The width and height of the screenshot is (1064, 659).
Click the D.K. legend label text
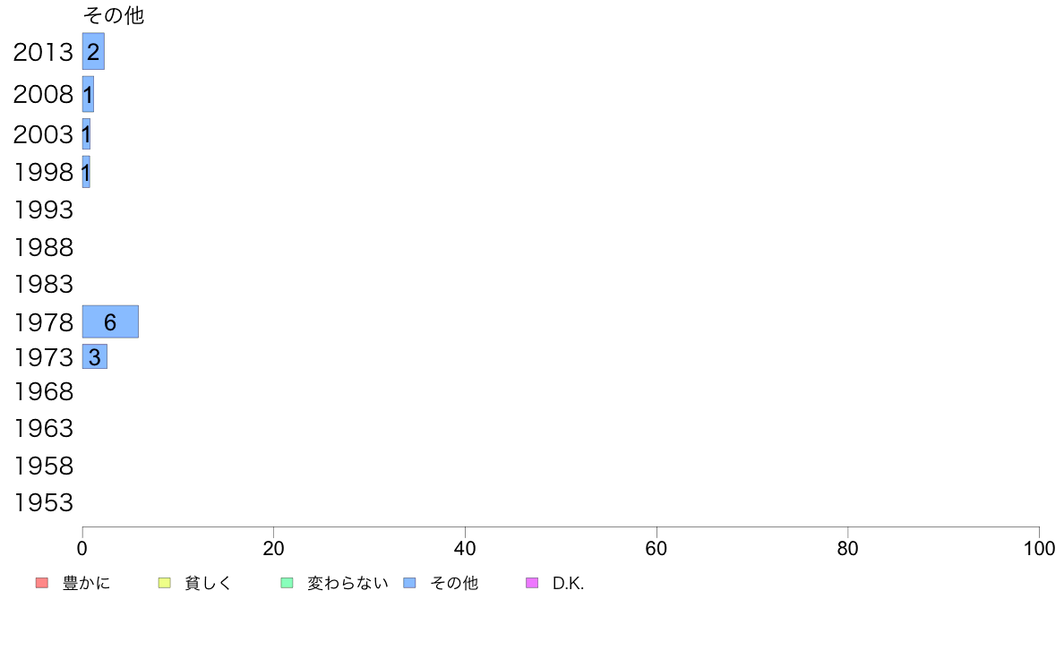pyautogui.click(x=568, y=583)
